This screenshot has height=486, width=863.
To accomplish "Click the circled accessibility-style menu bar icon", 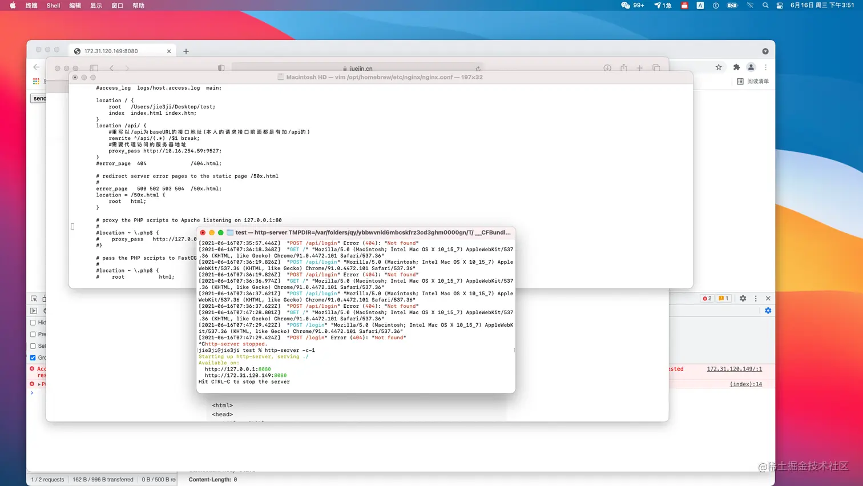I will coord(716,5).
